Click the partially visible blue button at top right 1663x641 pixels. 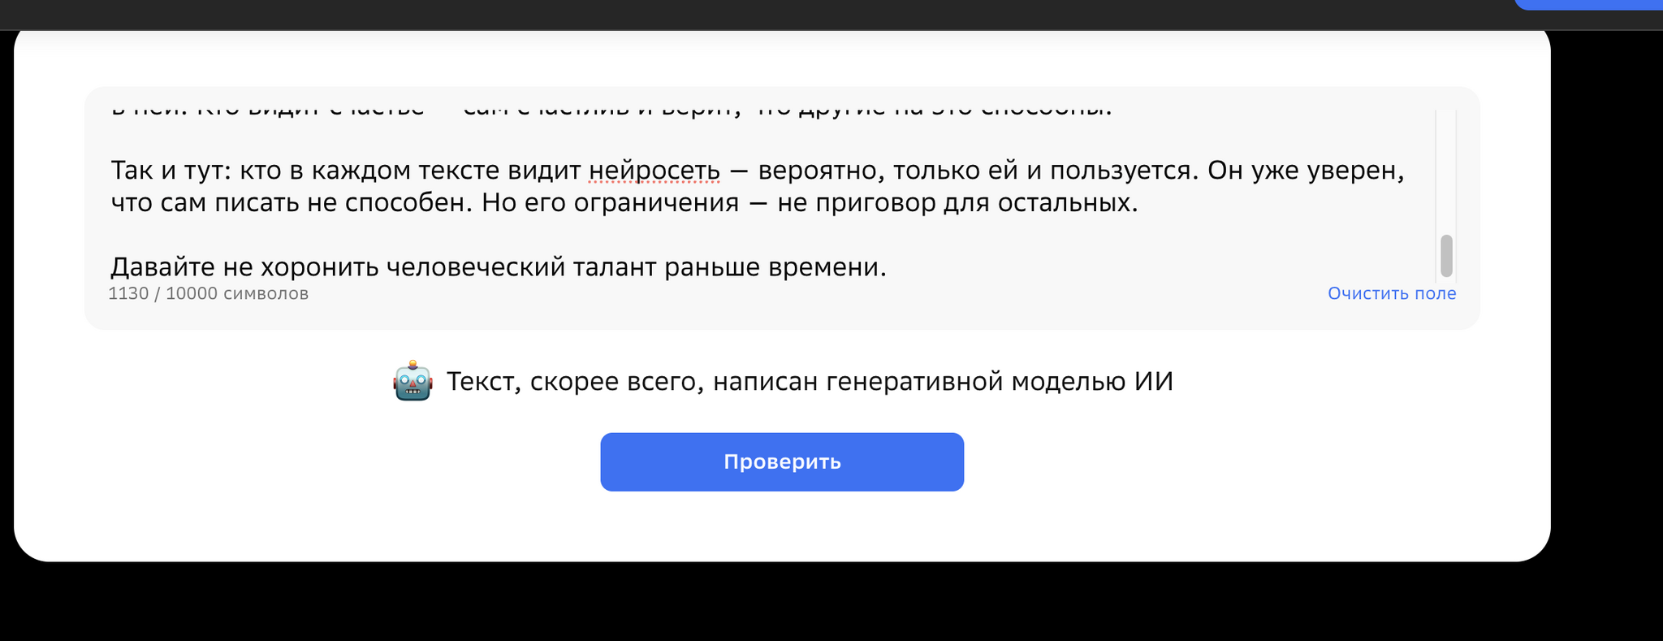[1588, 5]
